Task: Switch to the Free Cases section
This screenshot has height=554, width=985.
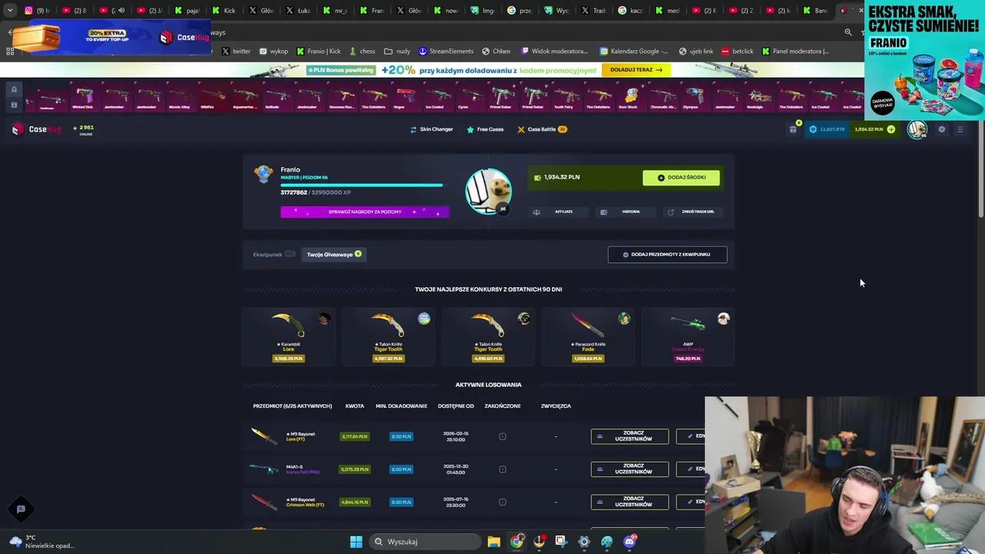Action: [490, 129]
